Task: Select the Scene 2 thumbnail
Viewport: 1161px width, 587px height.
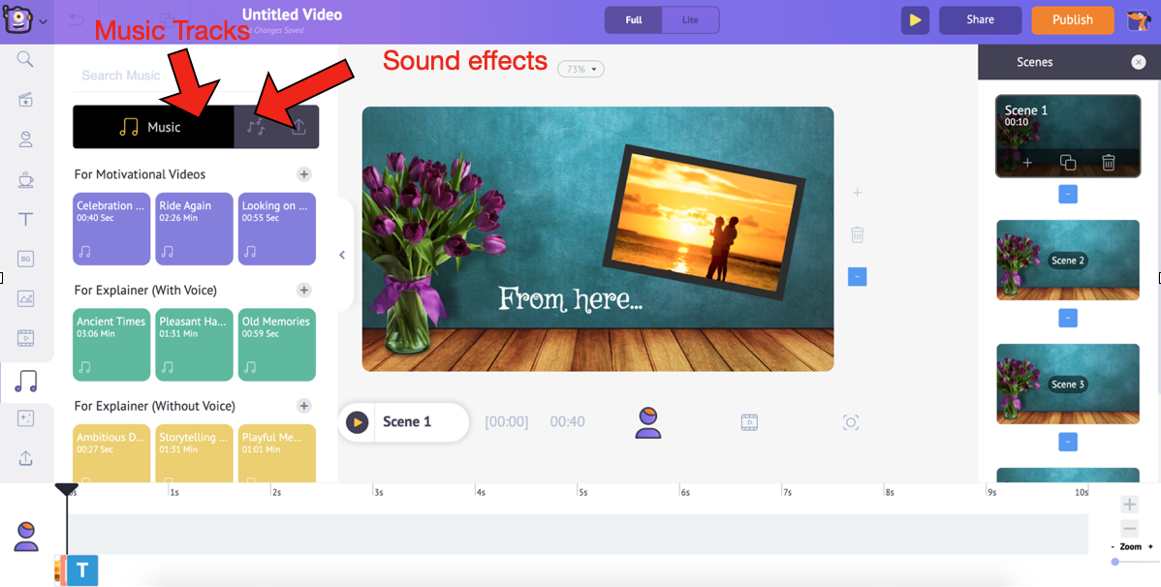Action: (1068, 260)
